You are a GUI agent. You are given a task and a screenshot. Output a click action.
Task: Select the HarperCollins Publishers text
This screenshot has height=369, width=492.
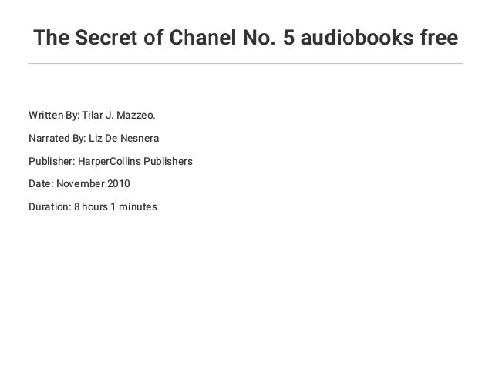tap(135, 161)
